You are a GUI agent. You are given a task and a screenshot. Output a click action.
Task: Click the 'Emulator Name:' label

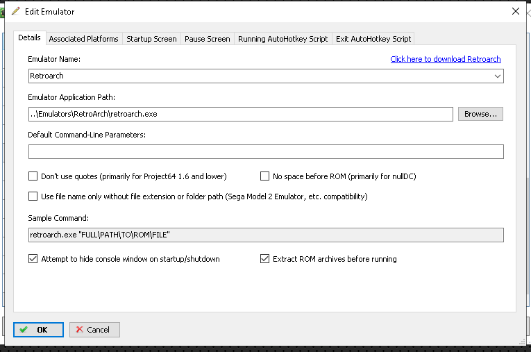[54, 59]
